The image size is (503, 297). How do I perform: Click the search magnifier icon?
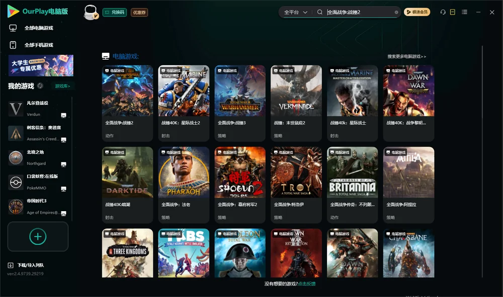pos(320,12)
